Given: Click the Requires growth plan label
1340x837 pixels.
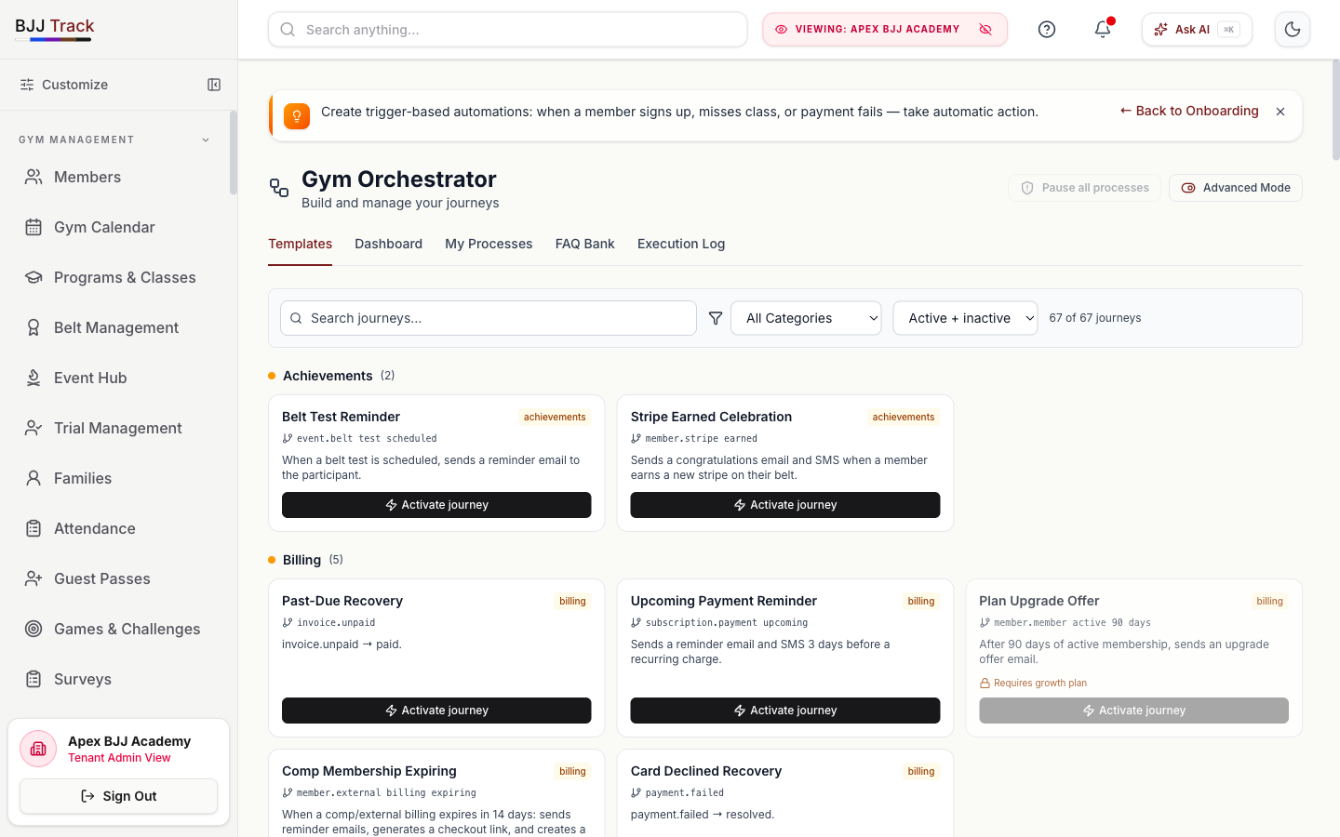Looking at the screenshot, I should [1033, 683].
